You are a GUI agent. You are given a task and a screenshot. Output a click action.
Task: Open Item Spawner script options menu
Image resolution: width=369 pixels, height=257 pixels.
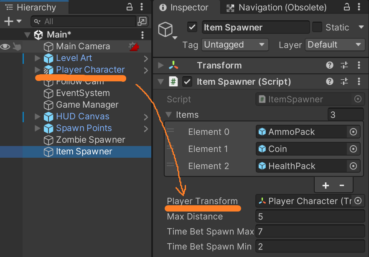click(x=359, y=81)
